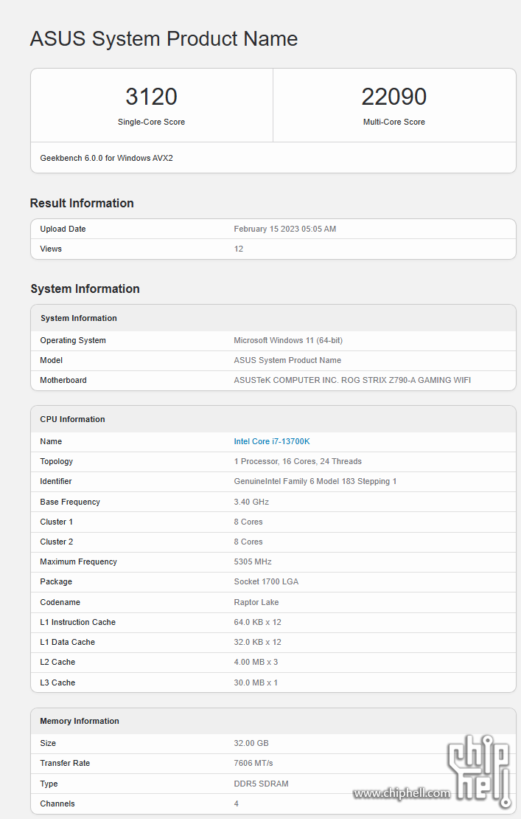The image size is (521, 819).
Task: Click the Maximum Frequency row label
Action: point(78,561)
